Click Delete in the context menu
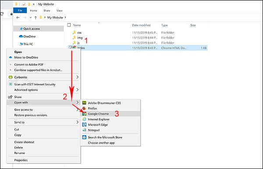This screenshot has width=263, height=169. tap(43, 148)
